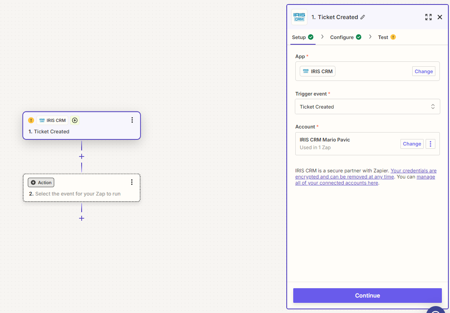Screen dimensions: 450x313
Task: Edit step name with the pencil icon
Action: (x=363, y=17)
